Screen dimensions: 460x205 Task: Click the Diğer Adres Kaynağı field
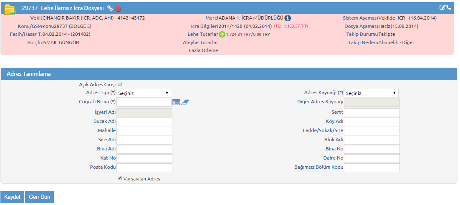pos(372,102)
